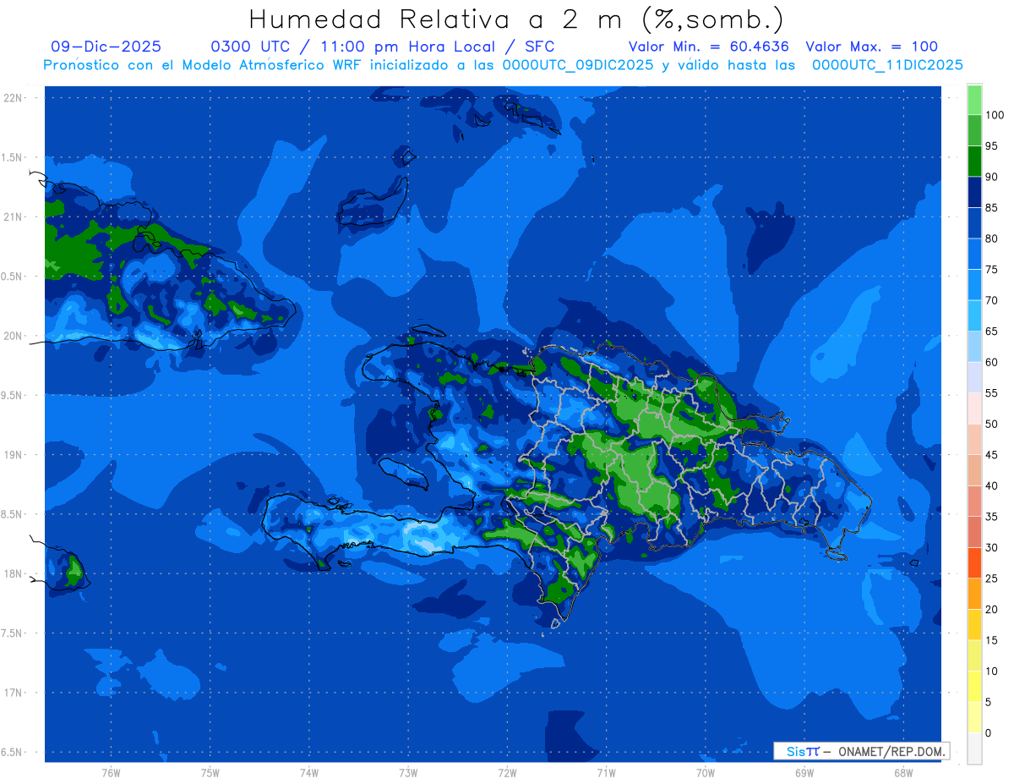Image resolution: width=1014 pixels, height=784 pixels.
Task: Pick dark green legend band between 90 and 95
Action: point(974,162)
